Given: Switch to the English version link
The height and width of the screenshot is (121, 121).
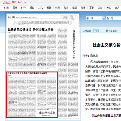Looking at the screenshot, I should 22,2.
